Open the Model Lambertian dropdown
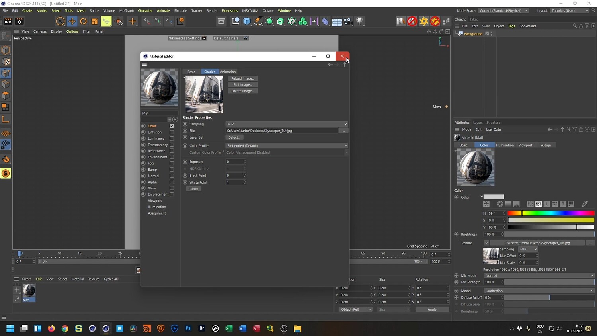Image resolution: width=597 pixels, height=336 pixels. (539, 291)
